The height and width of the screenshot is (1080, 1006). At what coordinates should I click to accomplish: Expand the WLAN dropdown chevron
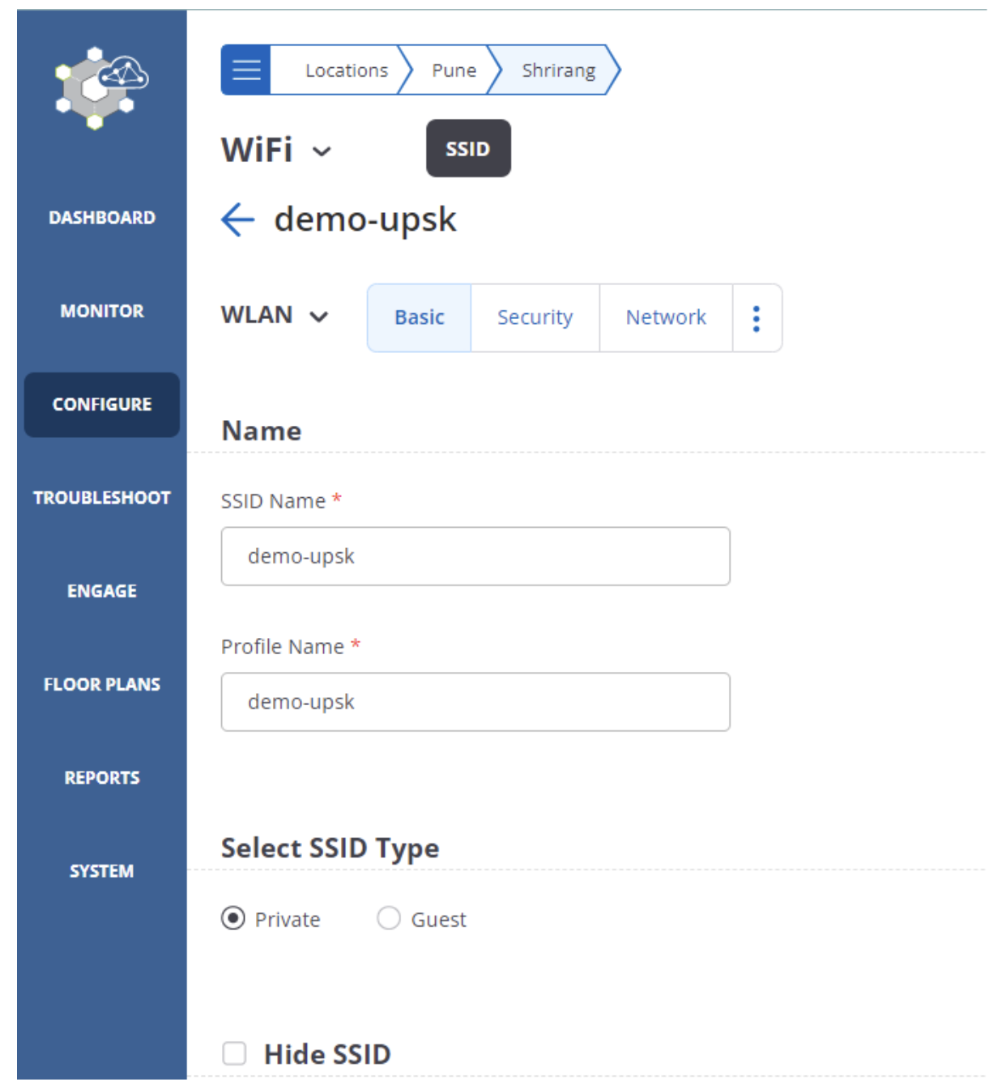pos(319,317)
